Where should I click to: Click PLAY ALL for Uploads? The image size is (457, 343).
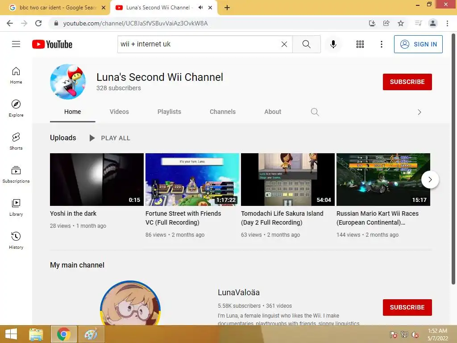110,138
